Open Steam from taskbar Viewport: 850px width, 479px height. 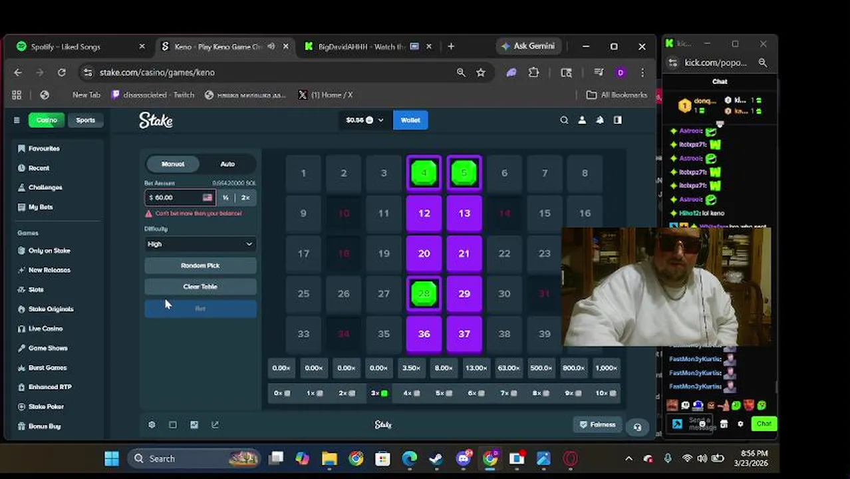(x=436, y=458)
